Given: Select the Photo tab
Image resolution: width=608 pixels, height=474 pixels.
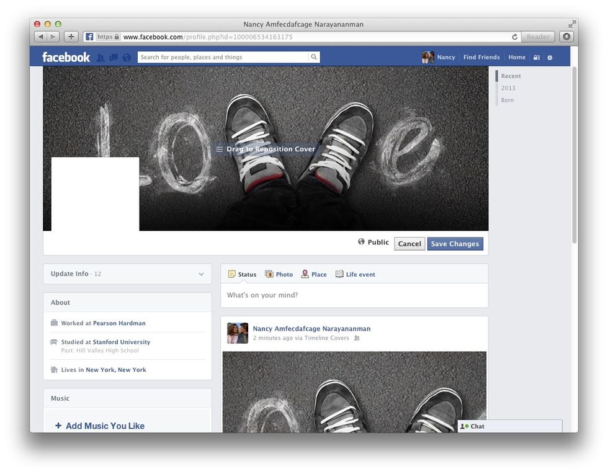Looking at the screenshot, I should click(x=279, y=274).
